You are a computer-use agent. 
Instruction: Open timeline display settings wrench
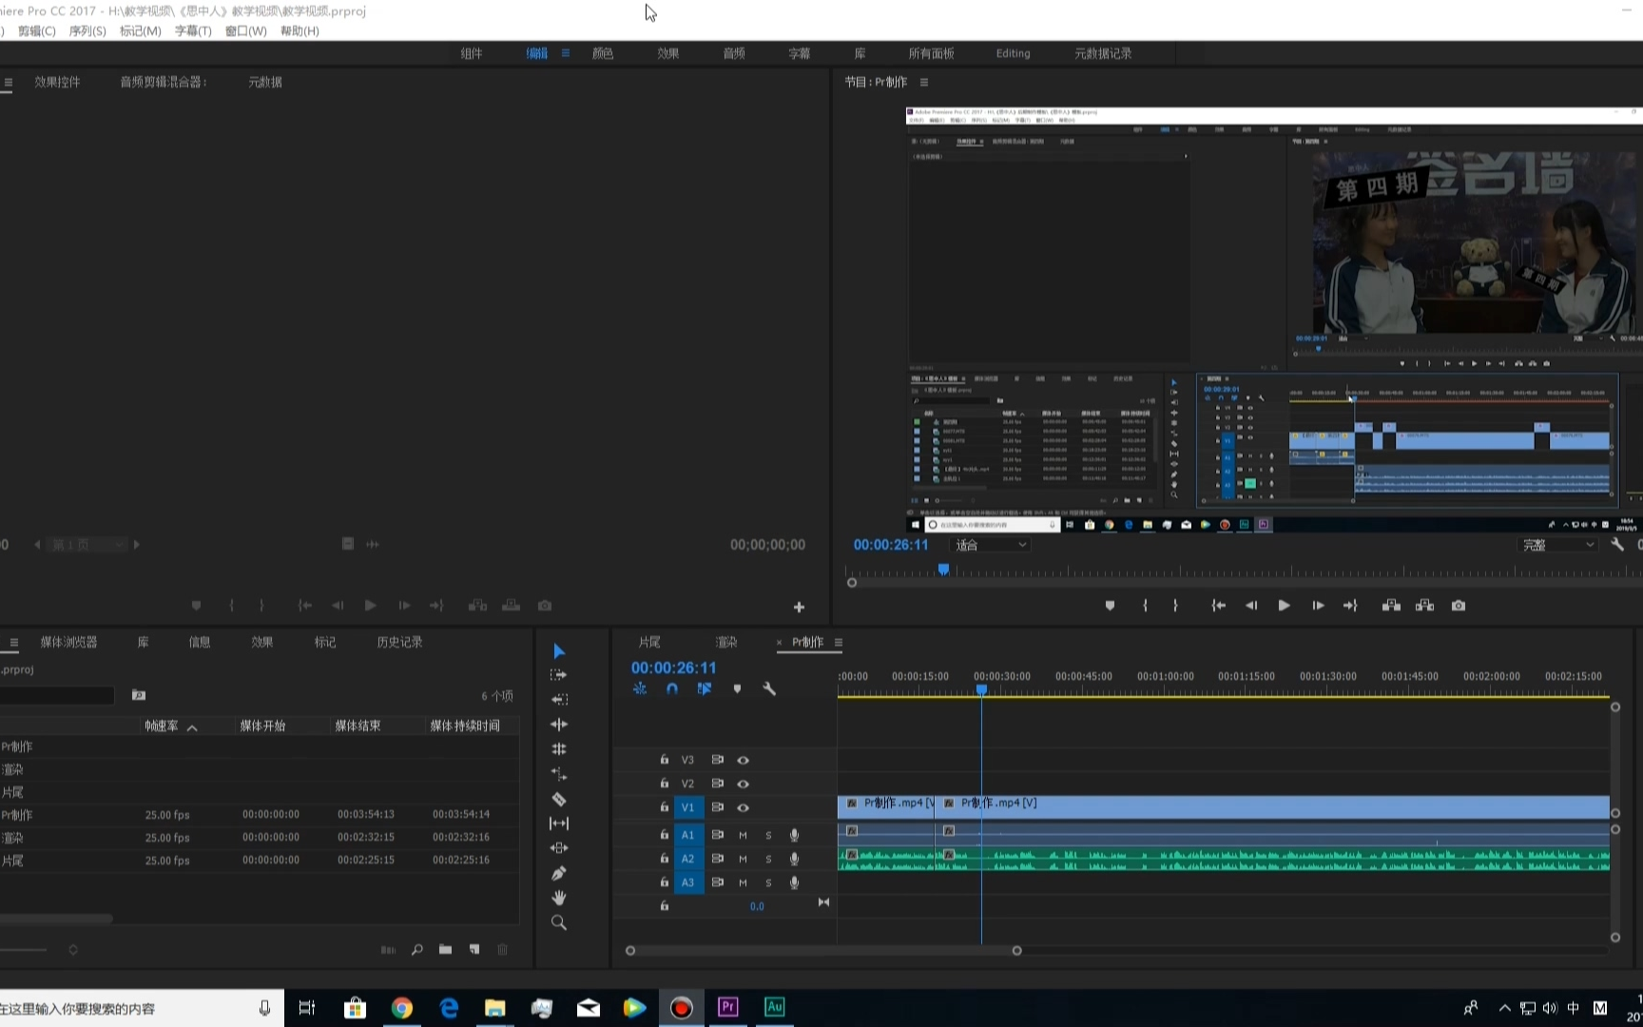[769, 688]
